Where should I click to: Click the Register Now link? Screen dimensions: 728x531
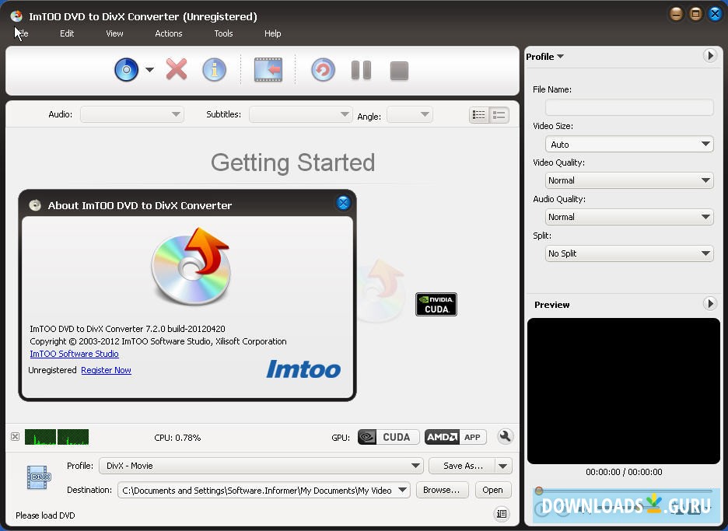pos(106,370)
